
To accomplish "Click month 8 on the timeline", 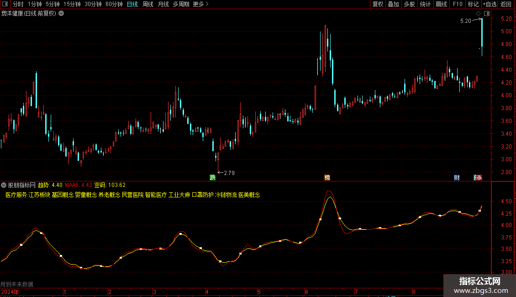I will point(414,292).
